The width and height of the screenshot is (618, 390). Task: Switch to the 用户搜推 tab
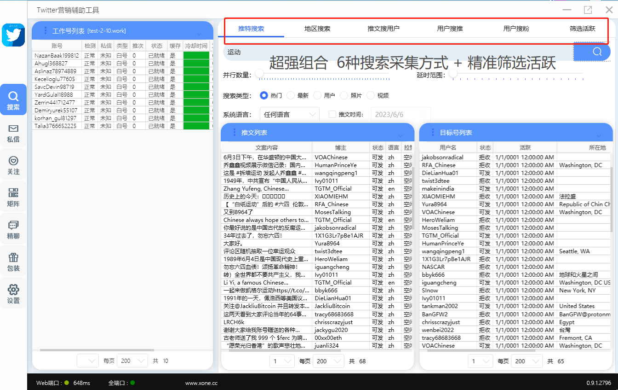point(450,29)
